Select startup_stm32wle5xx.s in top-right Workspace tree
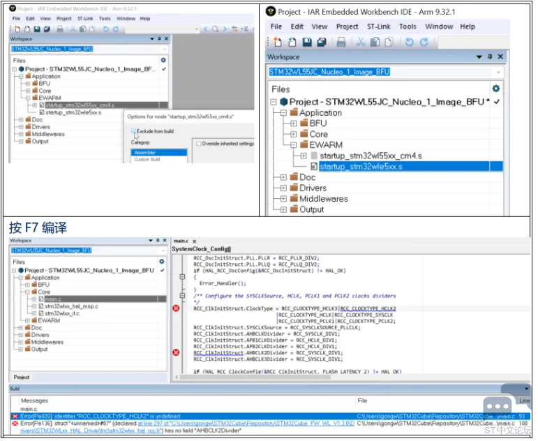Viewport: 538px width, 441px height. point(361,167)
